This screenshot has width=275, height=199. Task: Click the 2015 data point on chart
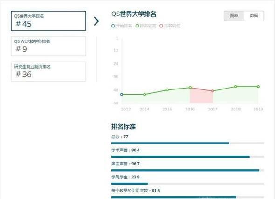tap(167, 90)
